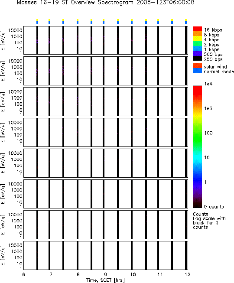Click the 'E [eV/q]' label of top panel
Viewport: 234px width, 283px height.
[3, 40]
